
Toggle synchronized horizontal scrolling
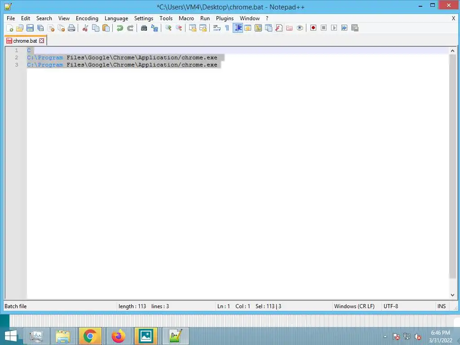[x=203, y=28]
